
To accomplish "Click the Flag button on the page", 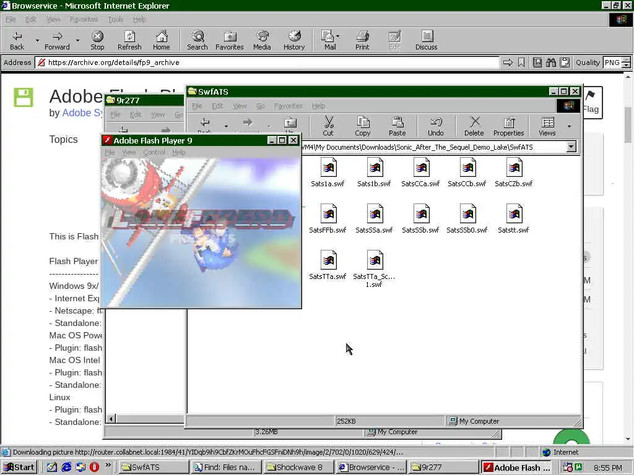I will coord(591,103).
